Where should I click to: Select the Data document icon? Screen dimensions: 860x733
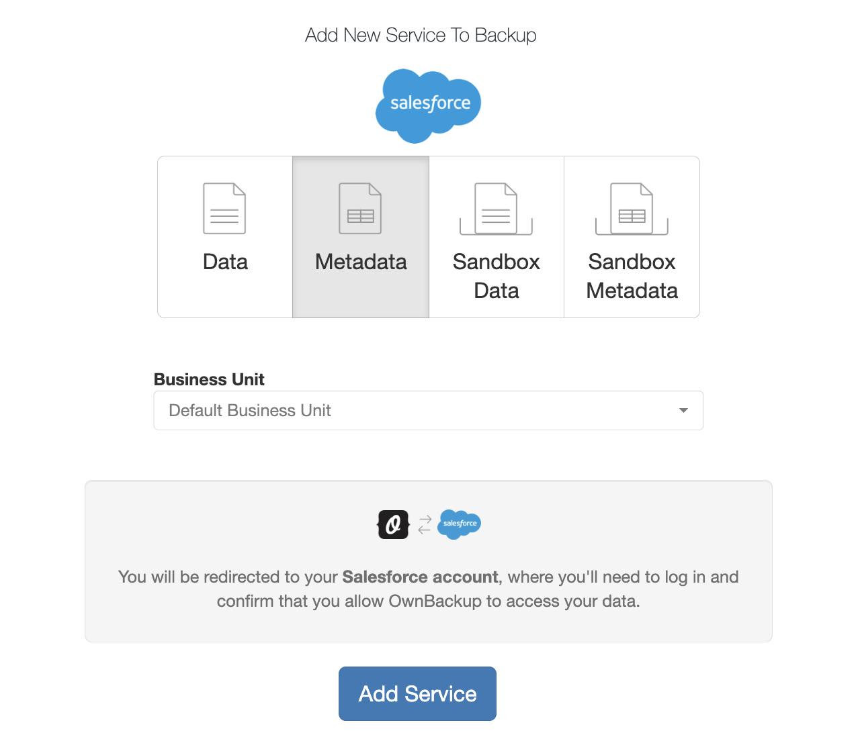click(224, 208)
